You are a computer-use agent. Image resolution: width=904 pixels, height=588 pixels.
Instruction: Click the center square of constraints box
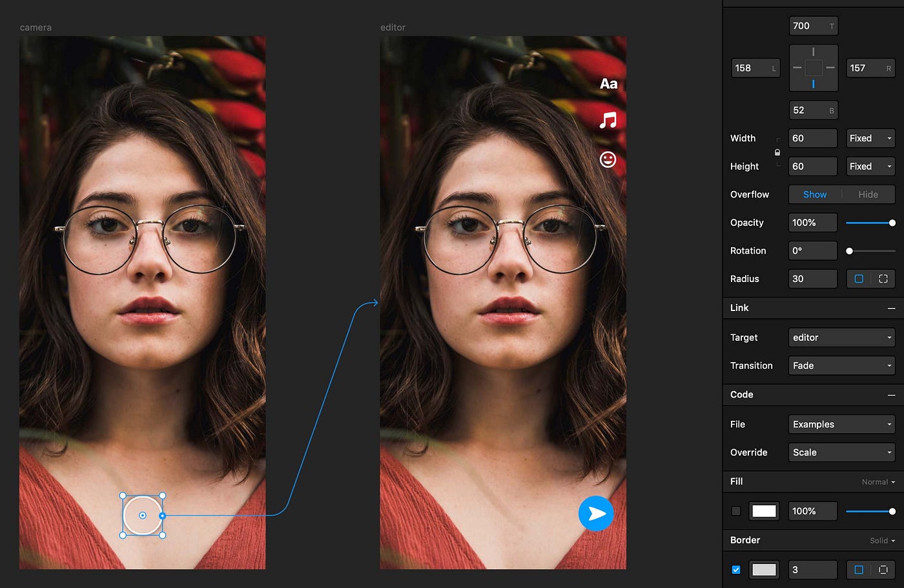(x=814, y=68)
